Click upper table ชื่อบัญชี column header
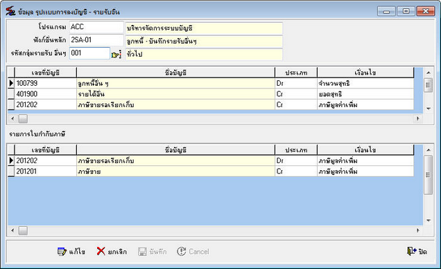 click(x=175, y=73)
